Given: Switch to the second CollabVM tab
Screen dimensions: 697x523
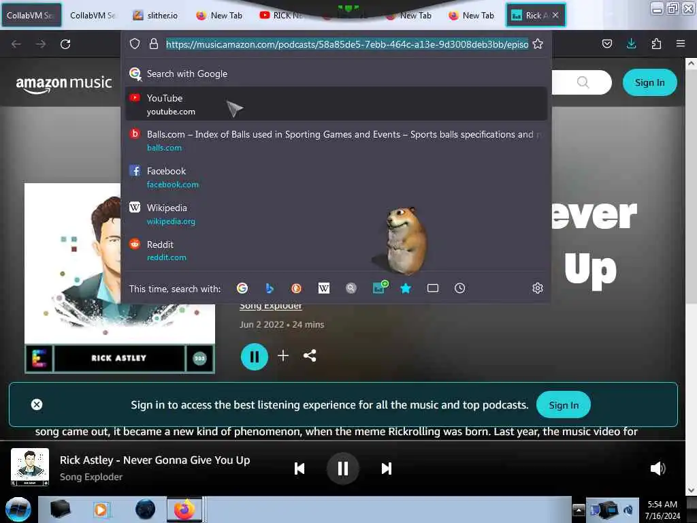Looking at the screenshot, I should (x=93, y=15).
